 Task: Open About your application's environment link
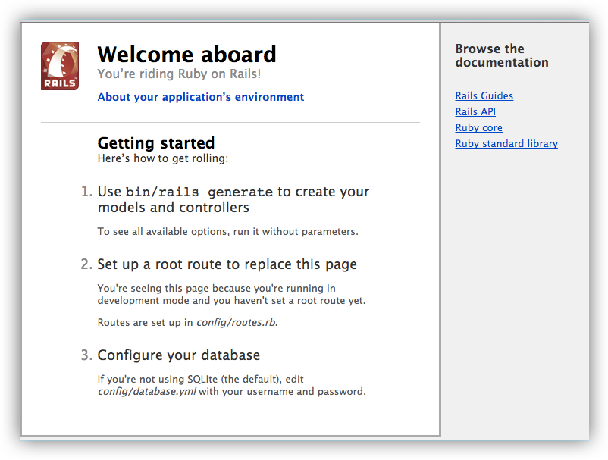click(201, 97)
